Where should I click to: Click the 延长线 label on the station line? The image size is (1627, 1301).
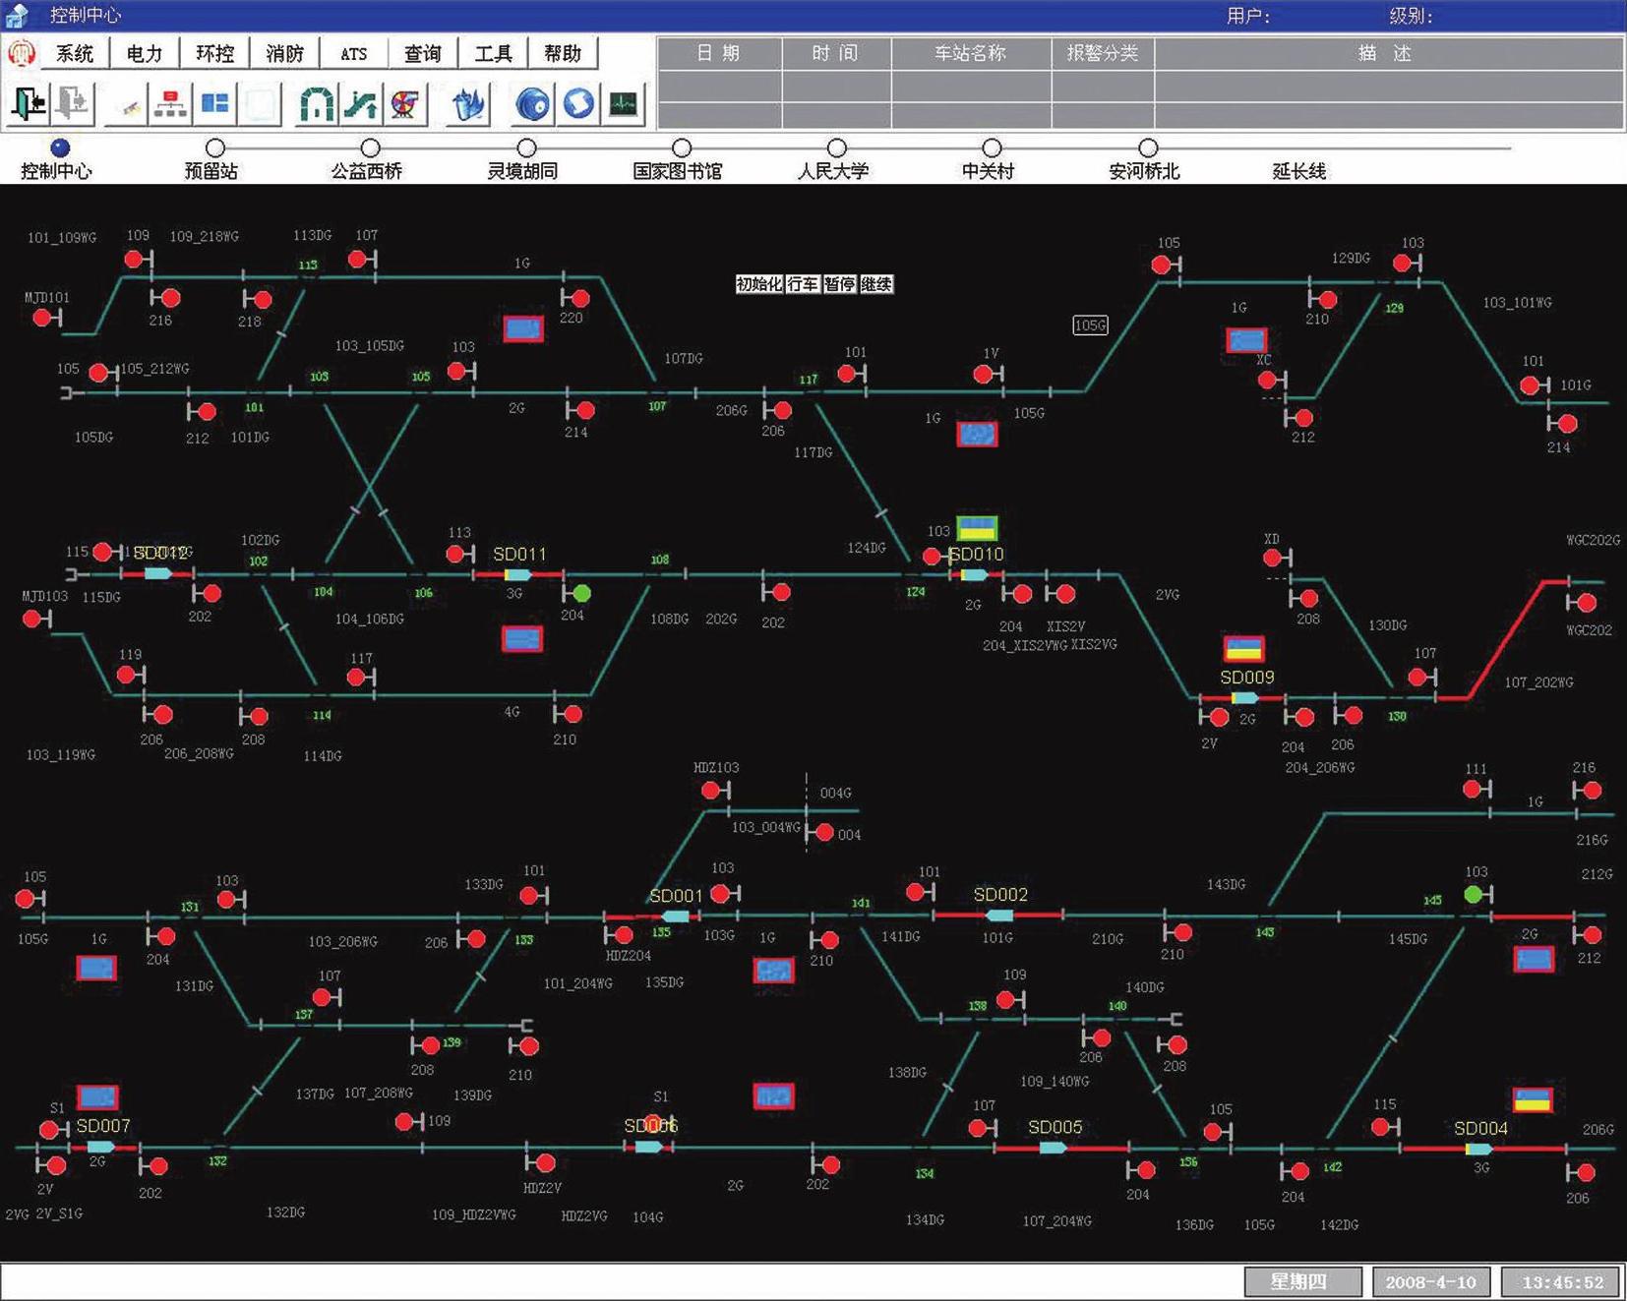[1298, 171]
